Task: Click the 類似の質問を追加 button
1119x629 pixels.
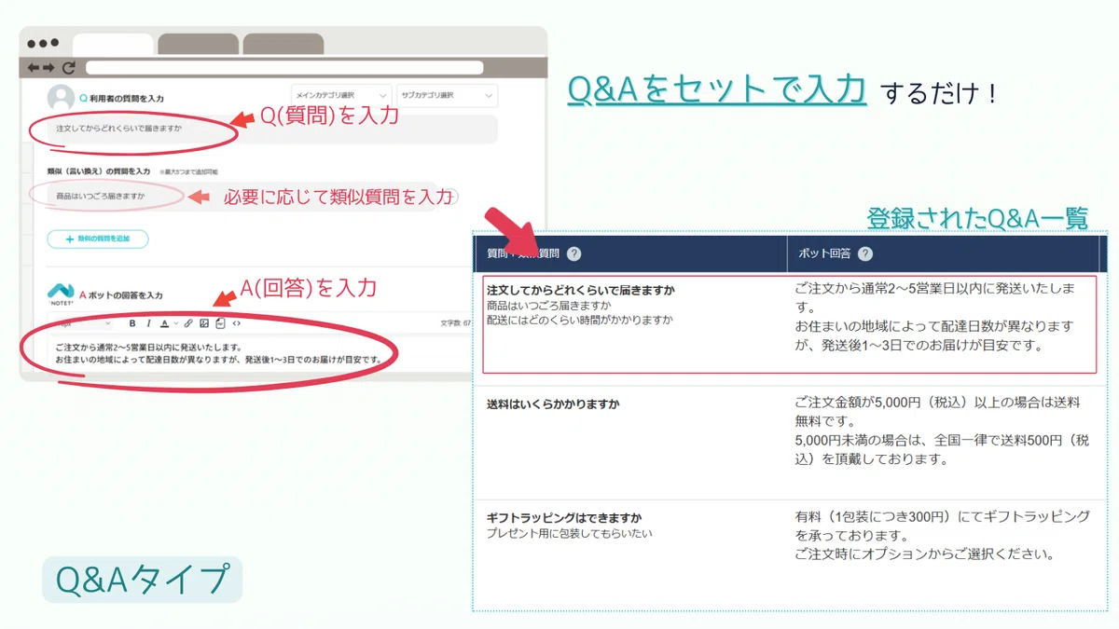Action: [98, 239]
